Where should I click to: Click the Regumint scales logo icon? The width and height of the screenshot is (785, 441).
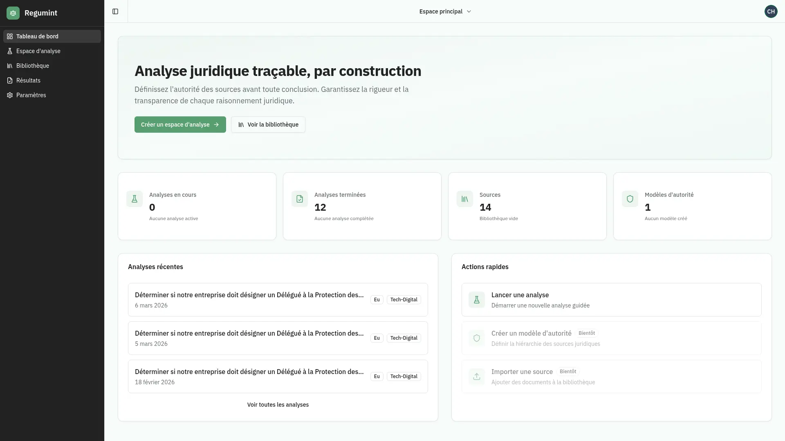13,13
